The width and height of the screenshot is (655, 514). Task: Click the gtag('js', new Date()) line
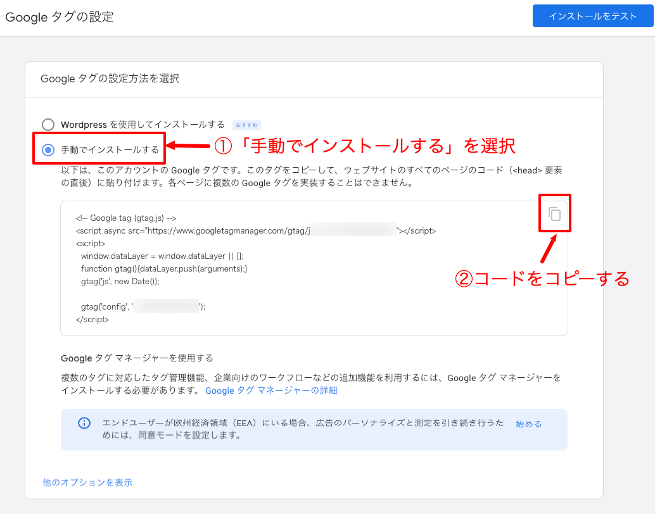(x=120, y=281)
